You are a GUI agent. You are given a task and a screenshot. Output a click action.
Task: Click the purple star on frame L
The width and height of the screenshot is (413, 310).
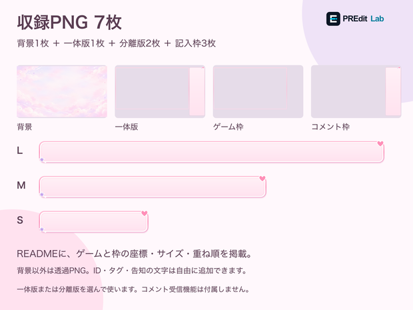(42, 160)
